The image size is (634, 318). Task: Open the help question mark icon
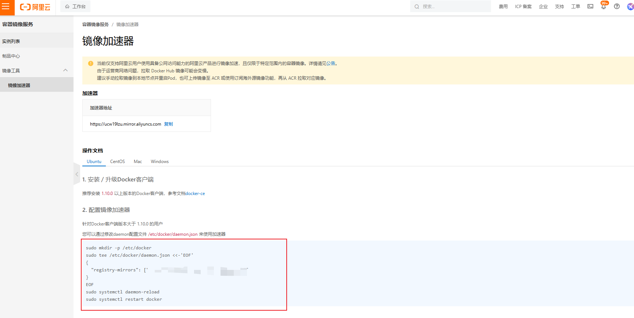coord(617,7)
